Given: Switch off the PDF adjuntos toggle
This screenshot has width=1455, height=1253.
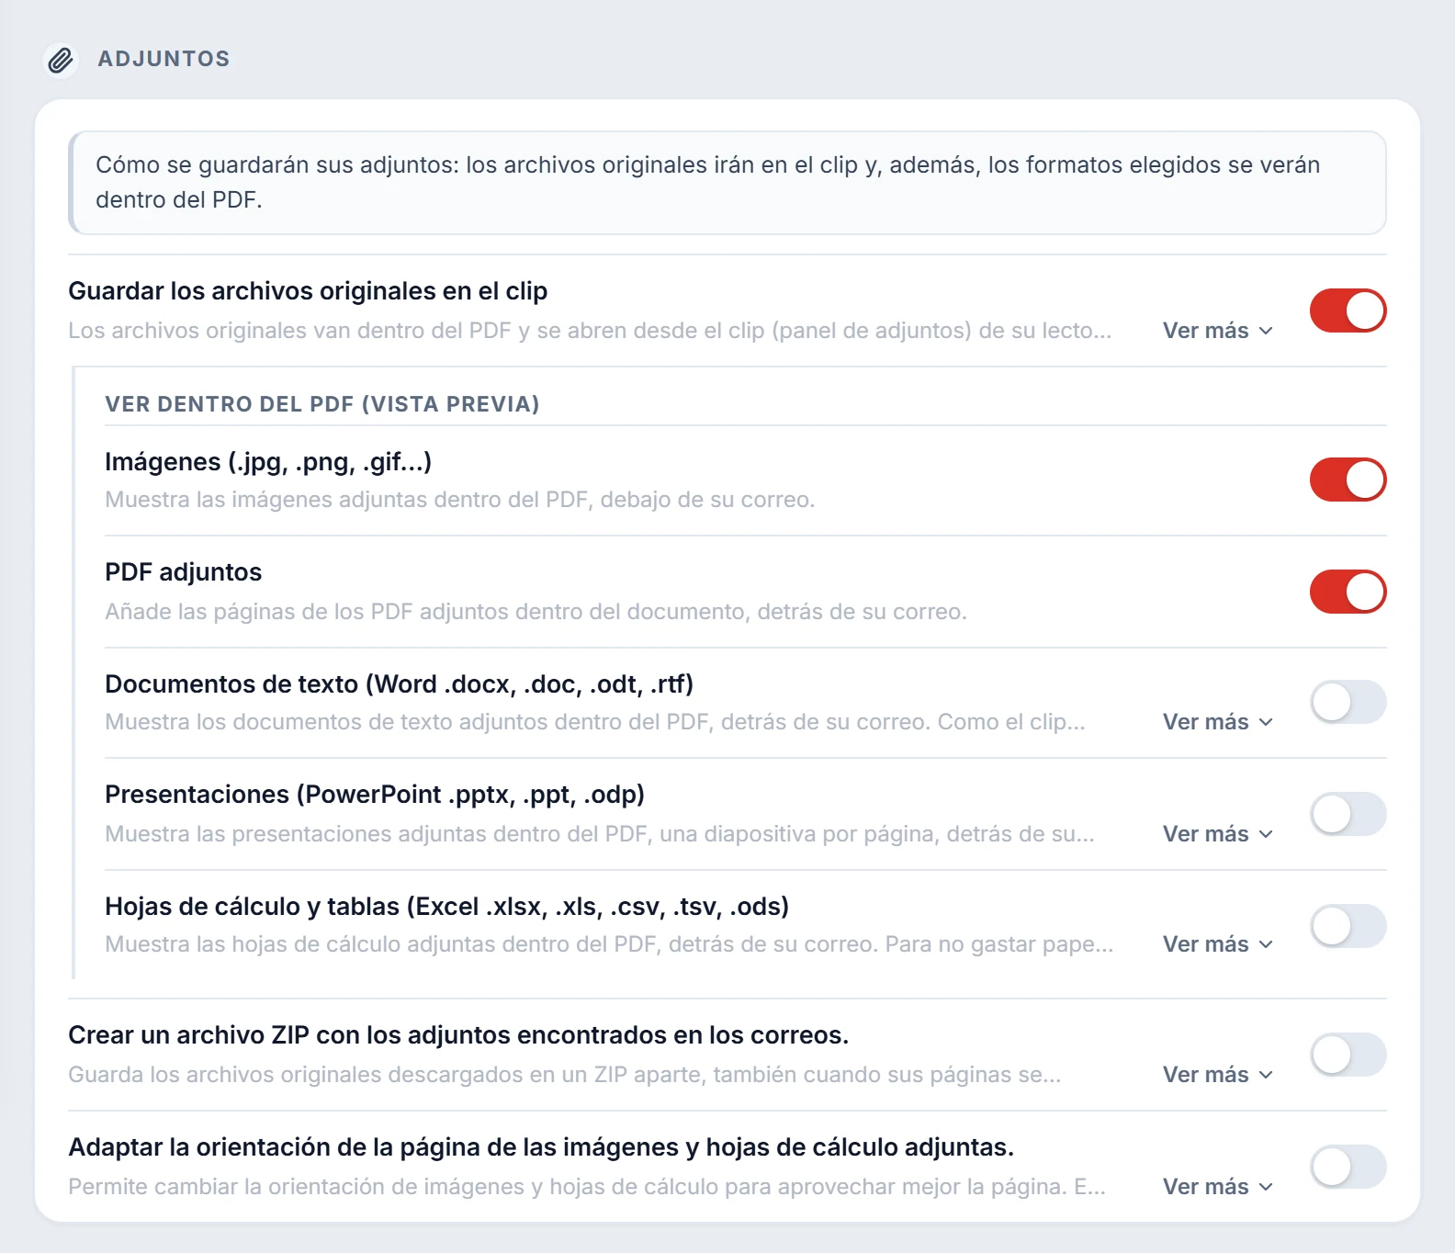Looking at the screenshot, I should point(1348,592).
